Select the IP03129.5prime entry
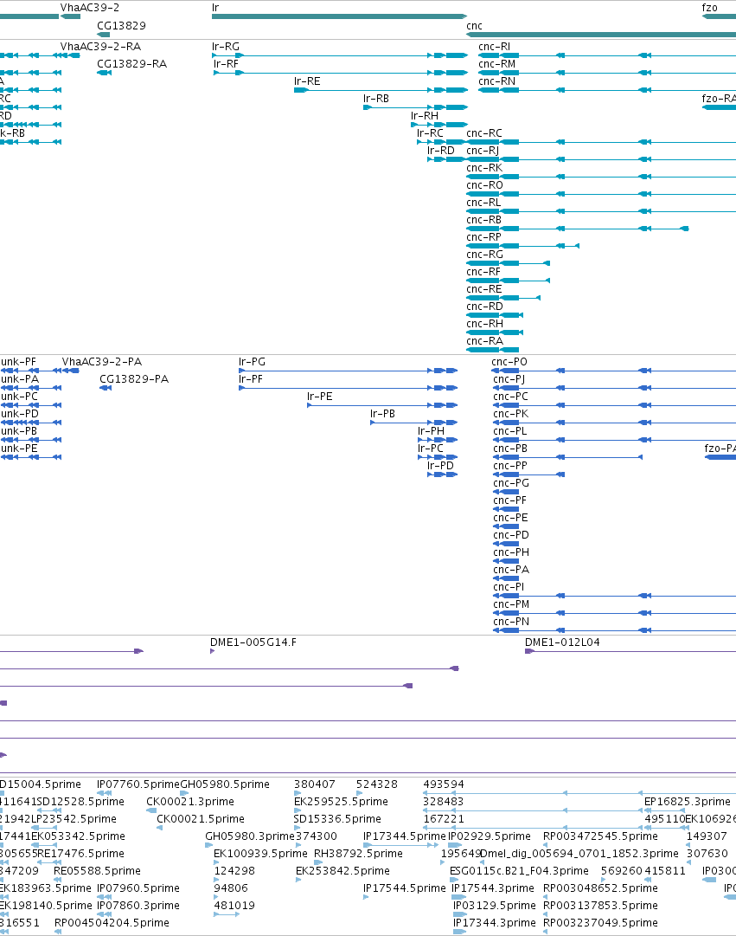The width and height of the screenshot is (736, 936). tap(495, 906)
